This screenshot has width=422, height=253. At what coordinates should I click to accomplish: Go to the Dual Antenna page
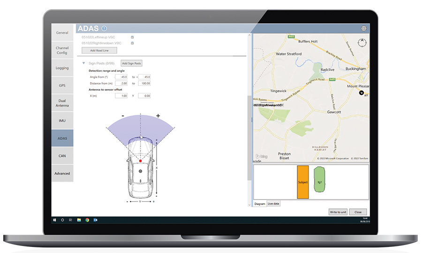tap(62, 103)
